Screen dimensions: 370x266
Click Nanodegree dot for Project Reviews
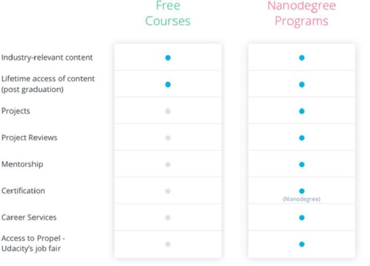pos(302,138)
